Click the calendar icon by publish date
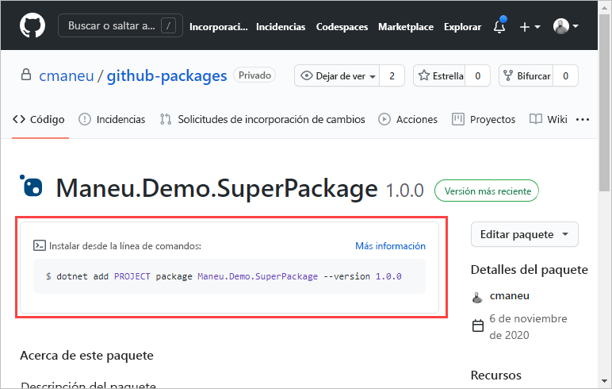The width and height of the screenshot is (612, 389). [478, 325]
